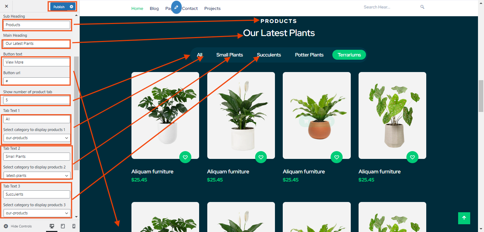484x232 pixels.
Task: Switch to mobile preview device icon
Action: point(74,226)
